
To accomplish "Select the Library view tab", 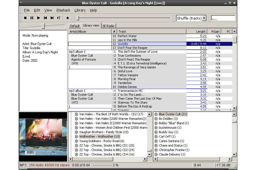I will tap(91, 25).
